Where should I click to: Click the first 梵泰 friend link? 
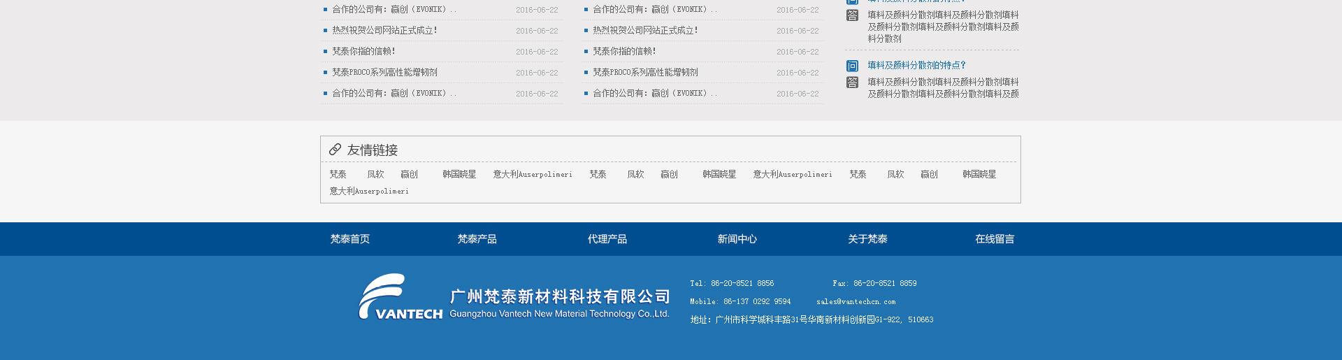pyautogui.click(x=338, y=175)
